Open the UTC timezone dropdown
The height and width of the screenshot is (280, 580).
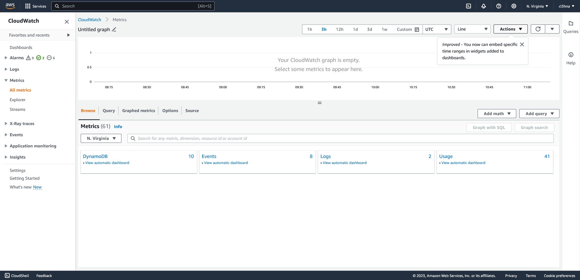tap(437, 29)
